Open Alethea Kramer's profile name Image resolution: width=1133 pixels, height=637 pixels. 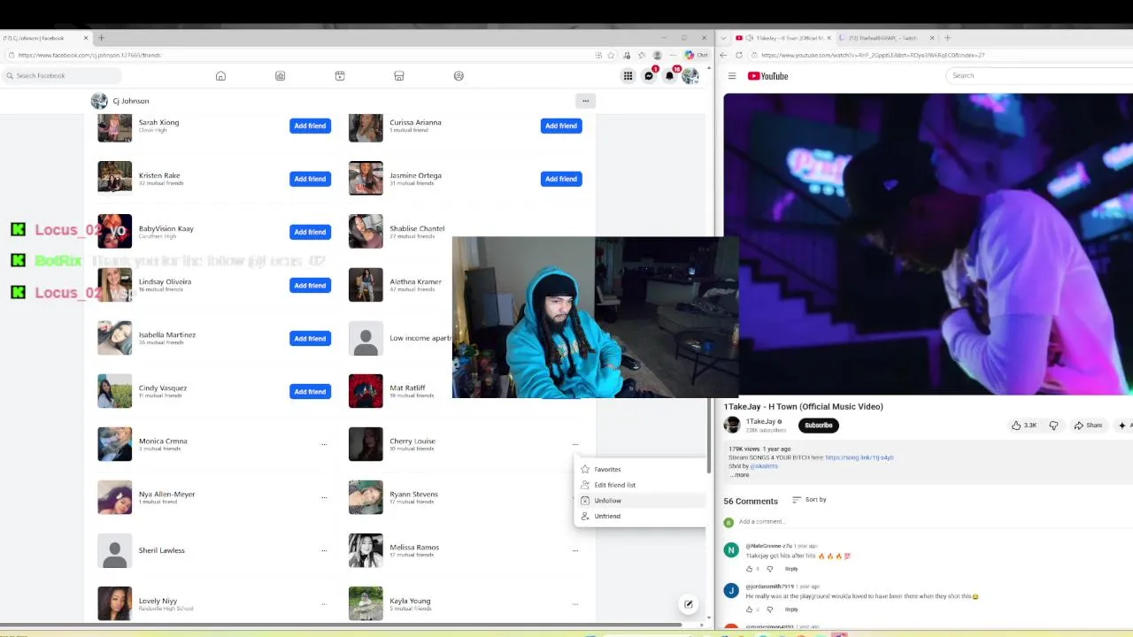415,281
